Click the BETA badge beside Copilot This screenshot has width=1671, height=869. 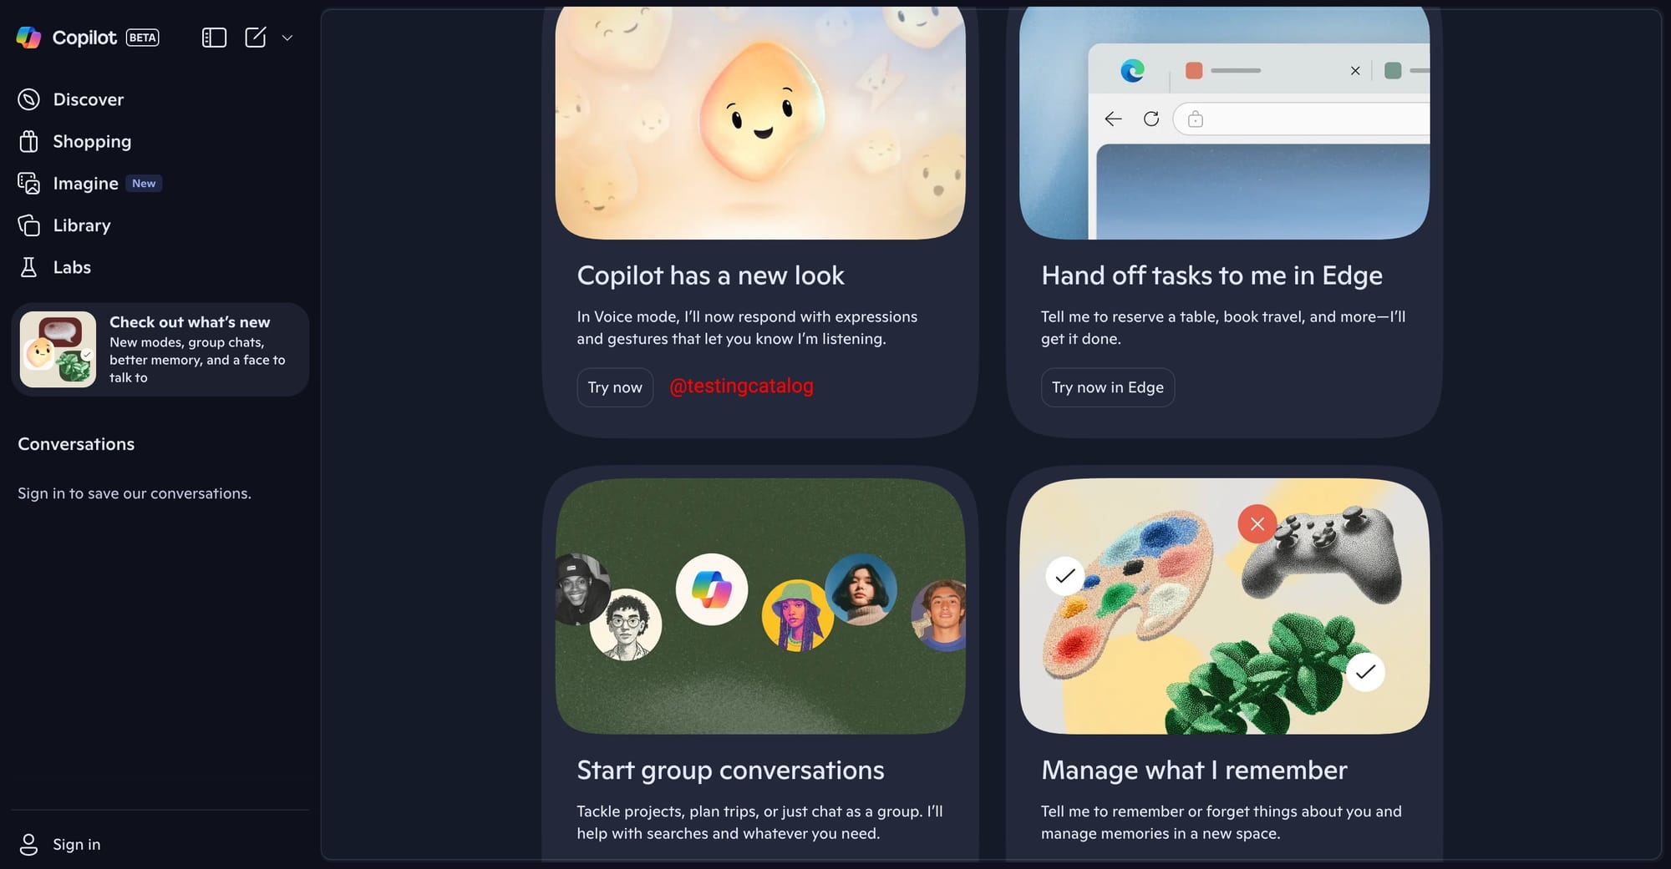click(143, 38)
